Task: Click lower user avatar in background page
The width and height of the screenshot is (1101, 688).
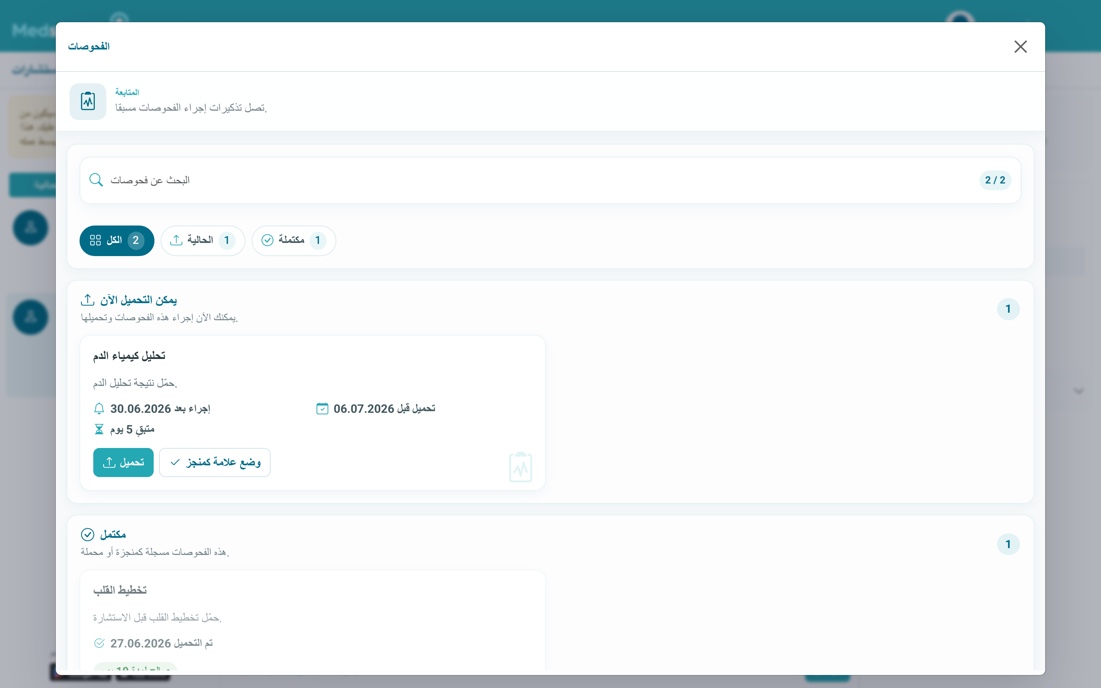Action: tap(31, 317)
